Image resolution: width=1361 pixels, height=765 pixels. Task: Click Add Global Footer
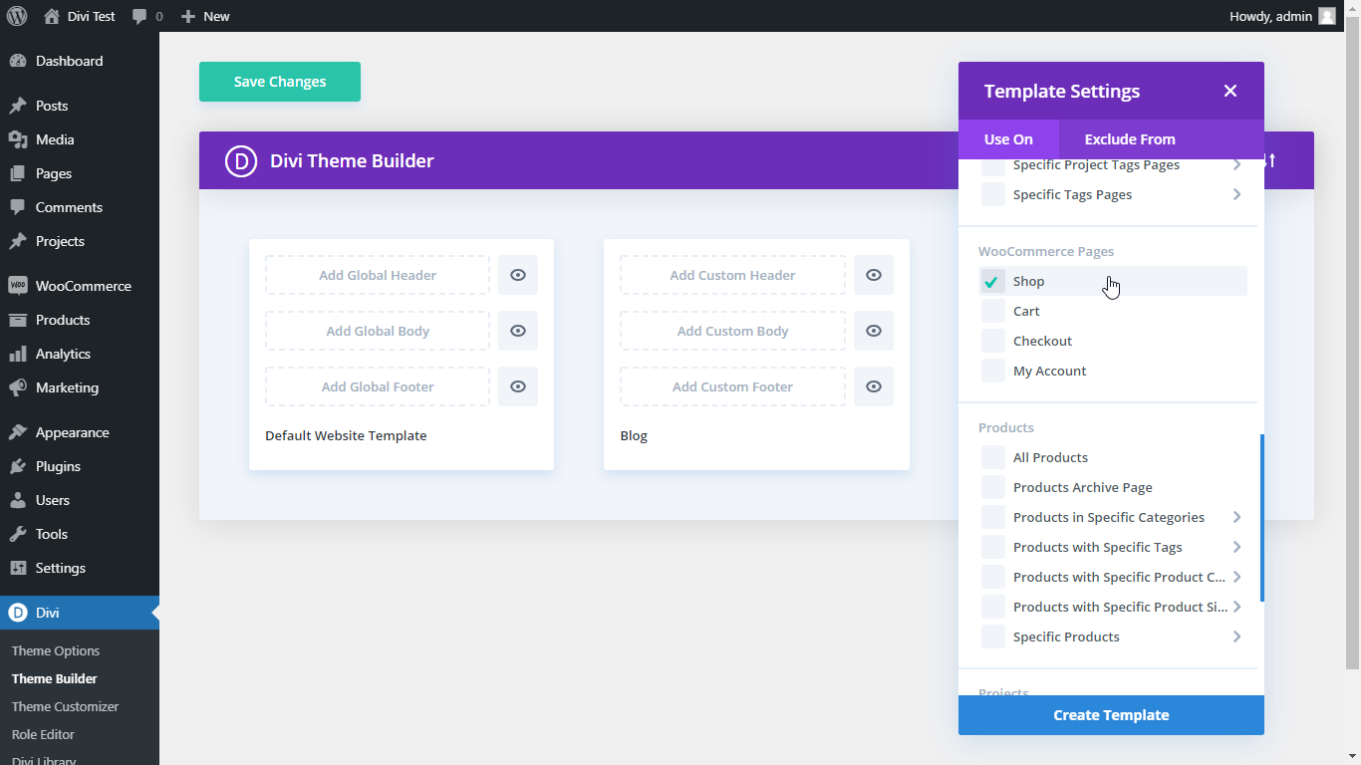pos(378,386)
